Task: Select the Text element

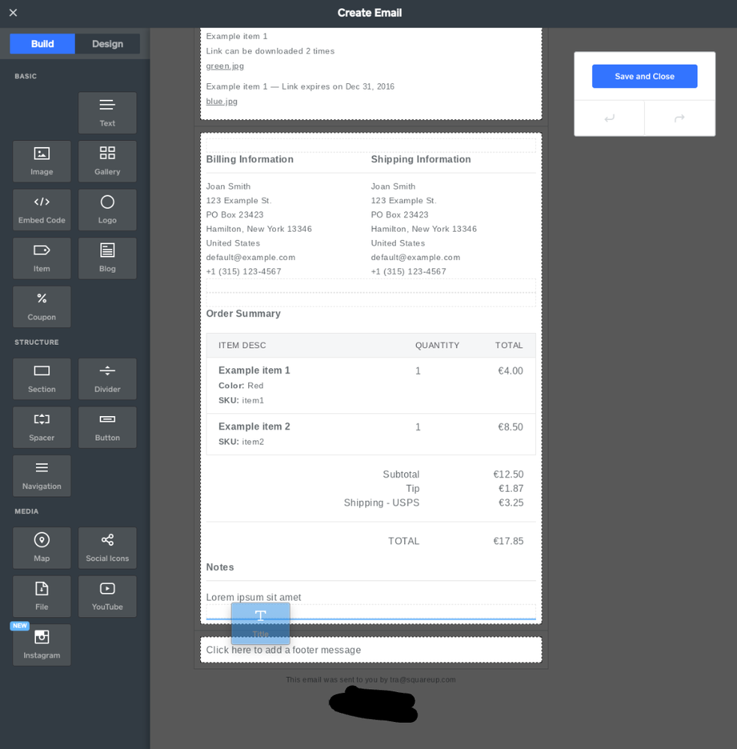Action: (107, 112)
